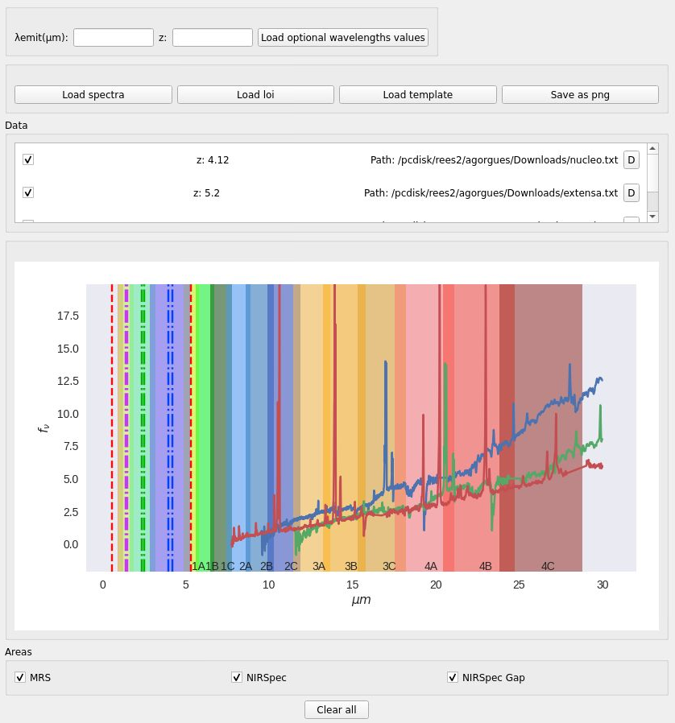Toggle the NIRSpec areas checkbox

(x=237, y=677)
